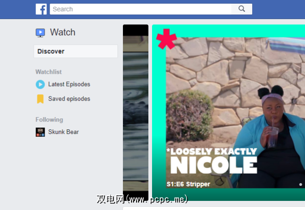305x210 pixels.
Task: Click the Skunk Bear avatar icon
Action: click(x=40, y=132)
